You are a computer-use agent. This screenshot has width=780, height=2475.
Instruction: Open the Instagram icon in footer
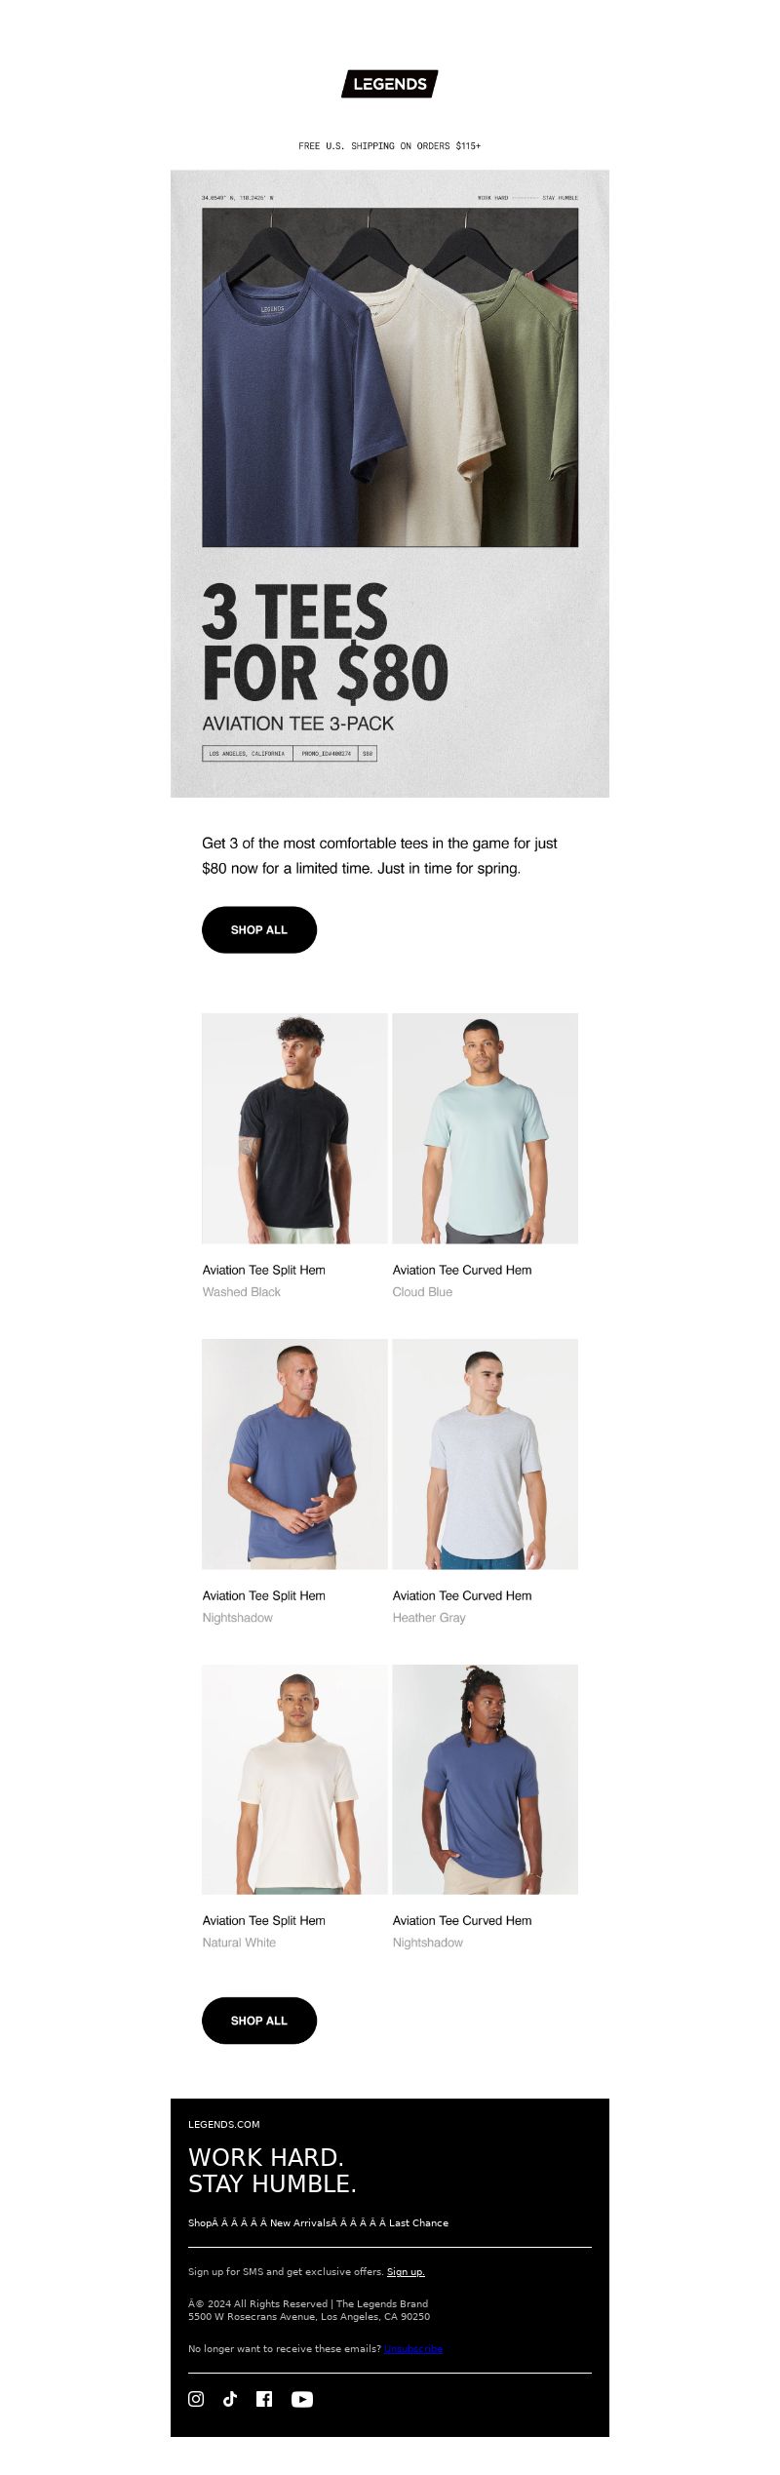click(x=196, y=2399)
